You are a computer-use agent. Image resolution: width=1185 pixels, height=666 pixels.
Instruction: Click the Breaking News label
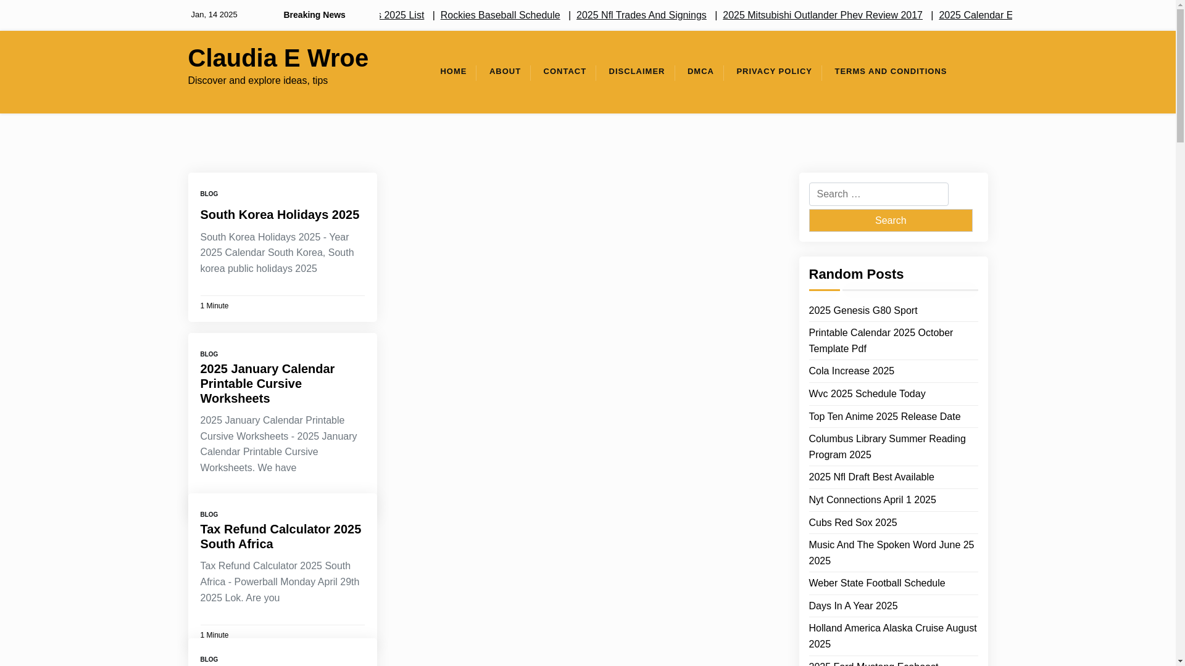314,15
